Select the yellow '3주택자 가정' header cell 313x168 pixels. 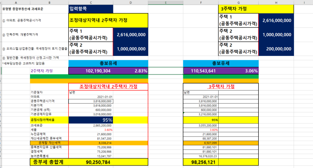pos(256,9)
